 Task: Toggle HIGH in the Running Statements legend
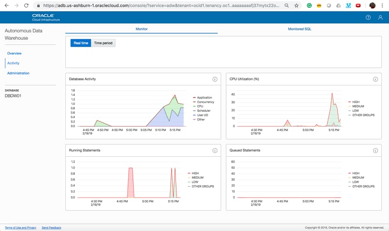193,173
